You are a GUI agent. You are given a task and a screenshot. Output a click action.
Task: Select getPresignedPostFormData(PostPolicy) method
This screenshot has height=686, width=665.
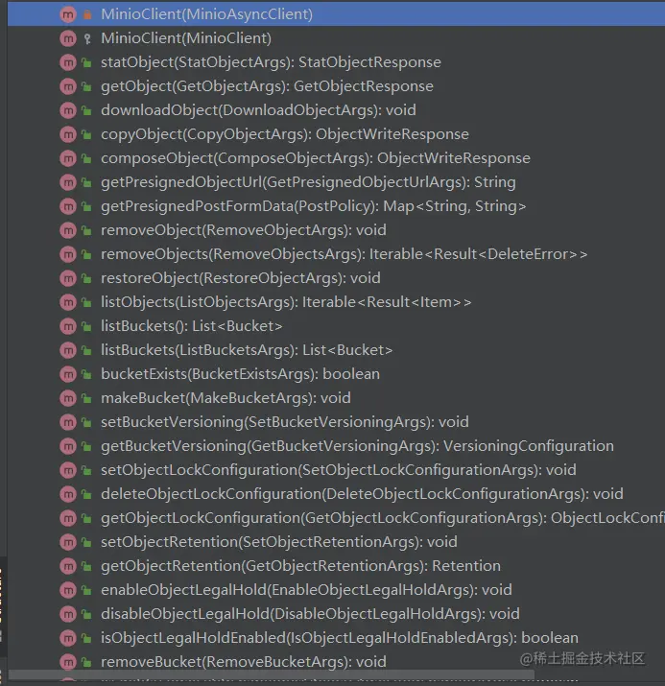coord(313,206)
